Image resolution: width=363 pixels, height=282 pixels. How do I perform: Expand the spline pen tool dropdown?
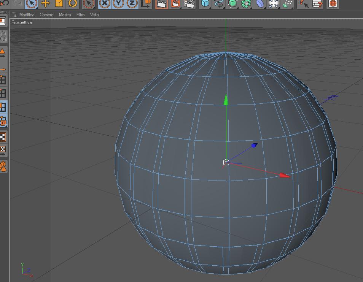click(x=219, y=4)
